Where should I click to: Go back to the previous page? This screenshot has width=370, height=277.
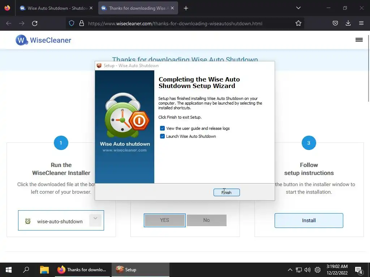coord(9,23)
